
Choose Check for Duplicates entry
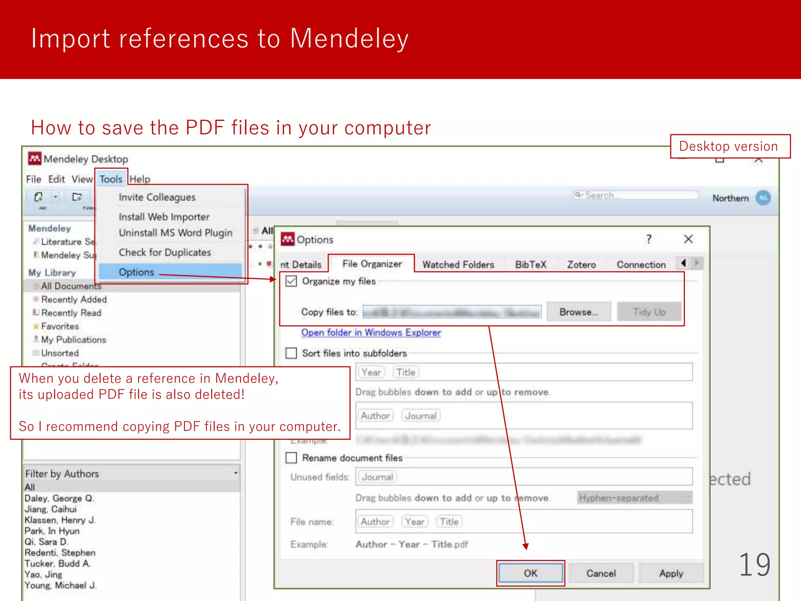click(165, 252)
